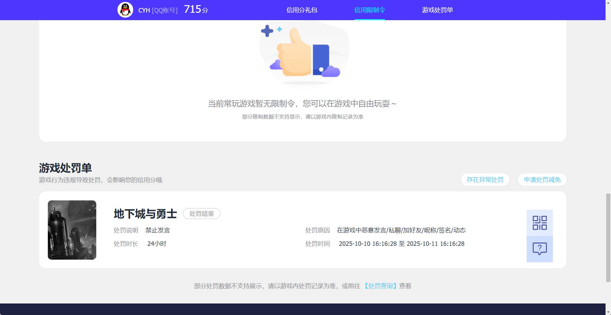The width and height of the screenshot is (611, 315).
Task: Select the active 信用限制令 tab
Action: pos(370,10)
